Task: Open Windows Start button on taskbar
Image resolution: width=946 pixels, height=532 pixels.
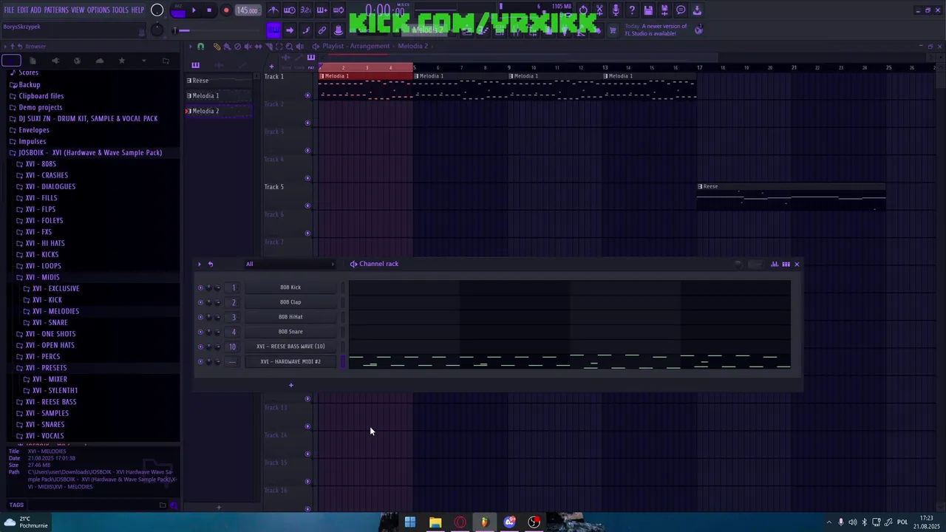Action: 409,522
